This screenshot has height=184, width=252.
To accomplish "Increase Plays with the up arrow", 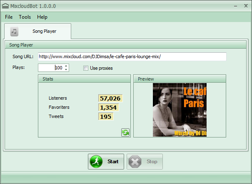I will (x=66, y=66).
